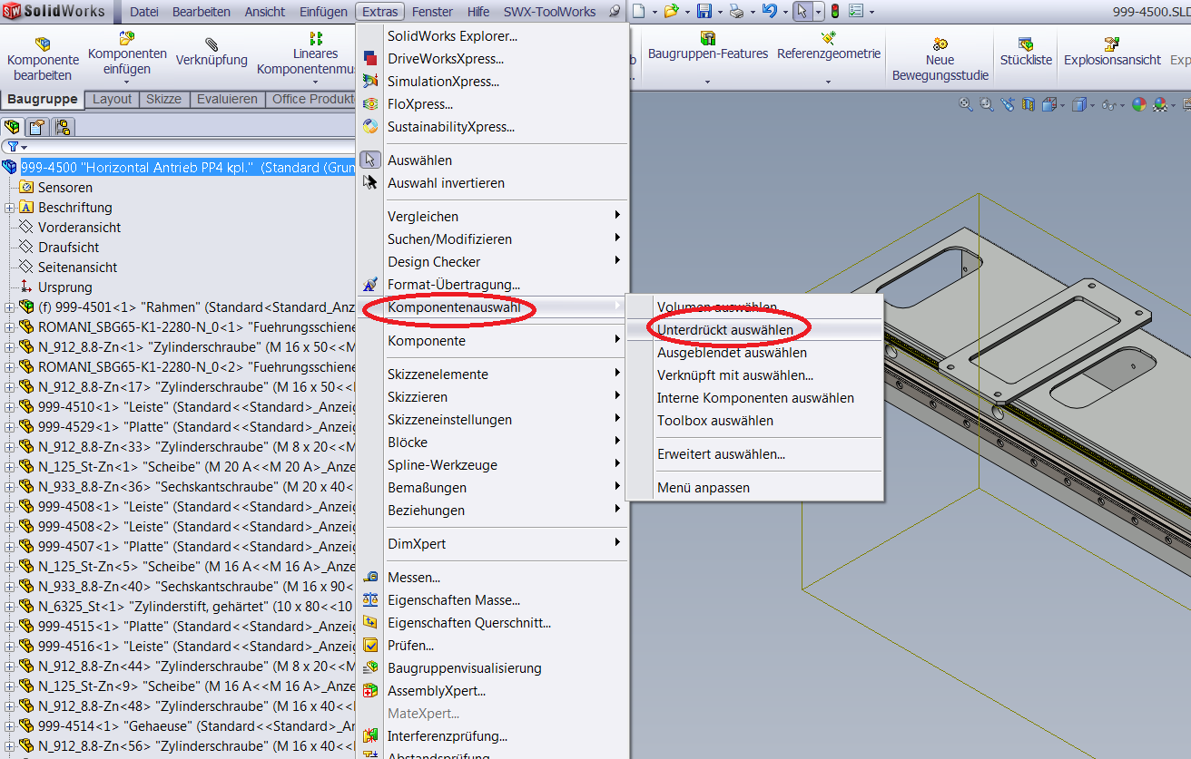1191x759 pixels.
Task: Expand the Beschriftung tree node
Action: click(x=9, y=208)
